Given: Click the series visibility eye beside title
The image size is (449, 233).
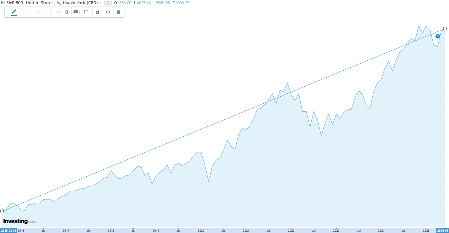Looking at the screenshot, I should coord(106,3).
